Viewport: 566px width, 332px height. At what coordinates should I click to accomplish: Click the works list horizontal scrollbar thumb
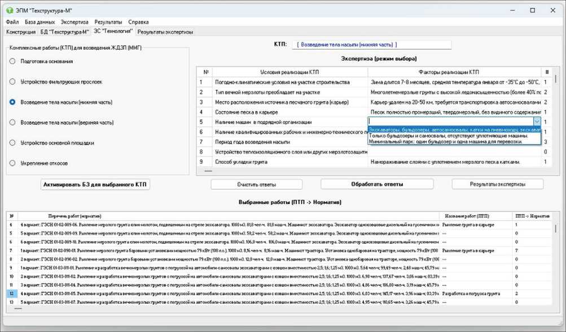tap(18, 308)
